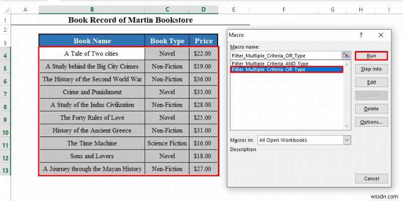
Task: Select column C header
Action: click(167, 10)
